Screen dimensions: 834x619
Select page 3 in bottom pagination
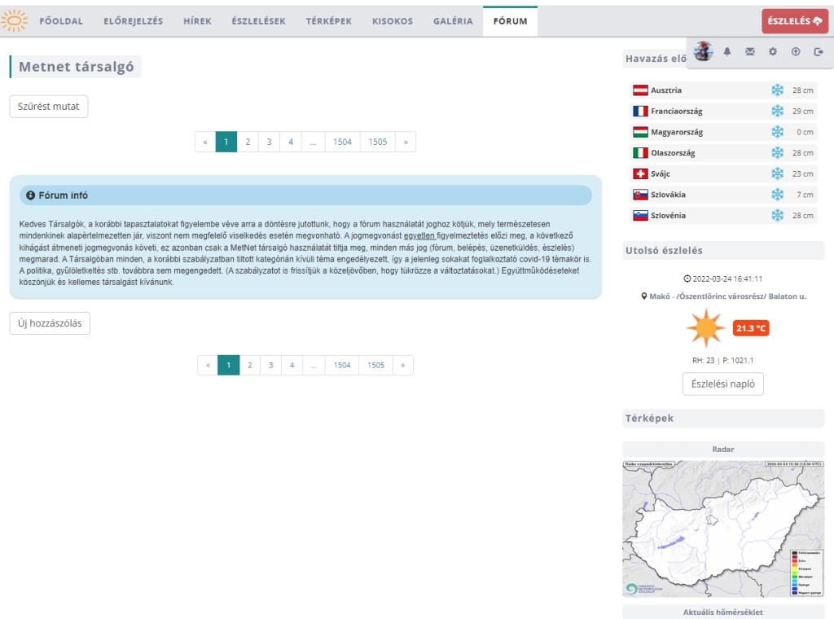pos(271,365)
